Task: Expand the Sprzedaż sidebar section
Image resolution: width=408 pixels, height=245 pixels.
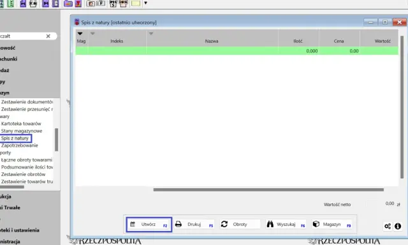Action: coord(4,71)
